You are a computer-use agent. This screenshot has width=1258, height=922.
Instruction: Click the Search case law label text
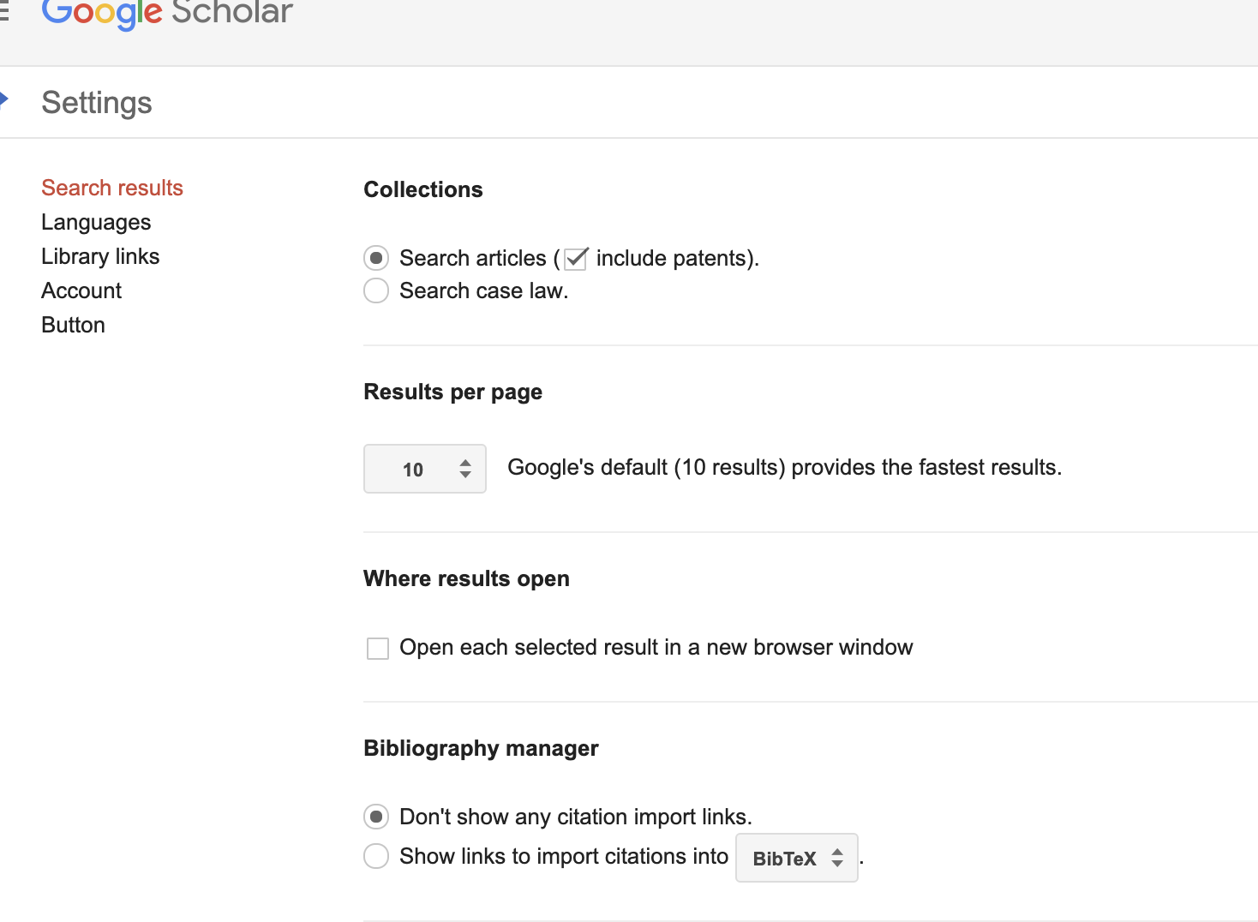tap(483, 290)
